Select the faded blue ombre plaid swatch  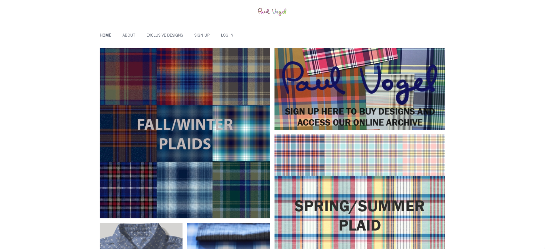click(x=185, y=190)
